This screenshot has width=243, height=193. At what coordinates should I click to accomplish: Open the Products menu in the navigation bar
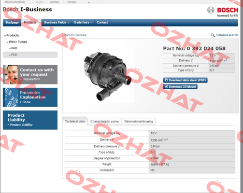click(x=31, y=23)
